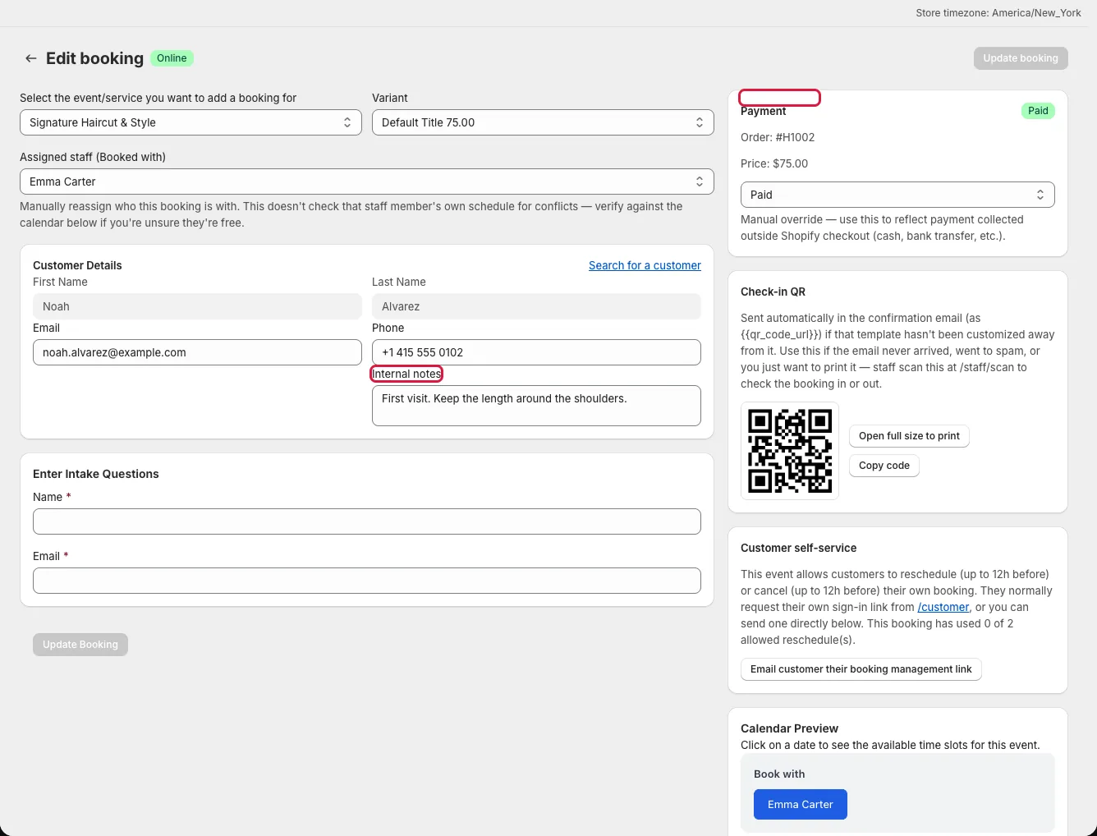Click Email customer their booking management link
Screen dimensions: 1097x836
coord(861,669)
